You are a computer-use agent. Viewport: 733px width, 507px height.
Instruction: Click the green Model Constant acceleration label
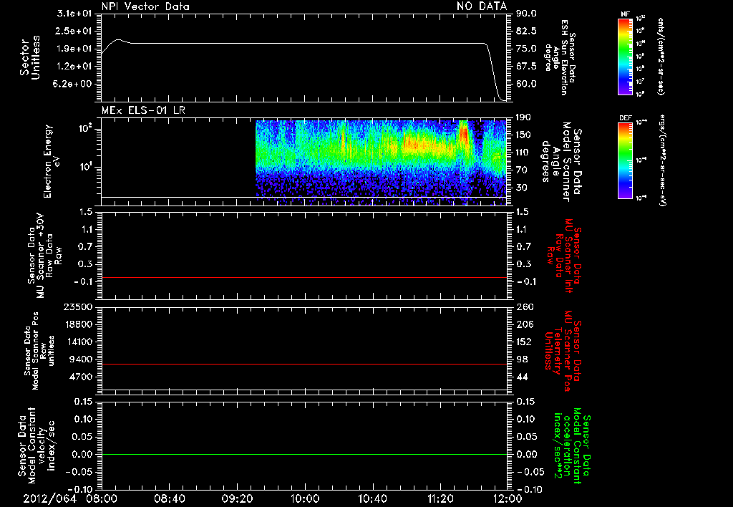click(x=572, y=447)
